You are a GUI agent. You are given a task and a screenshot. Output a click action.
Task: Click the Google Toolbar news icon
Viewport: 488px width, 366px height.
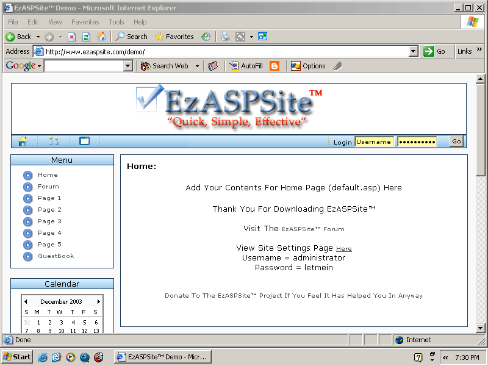213,66
